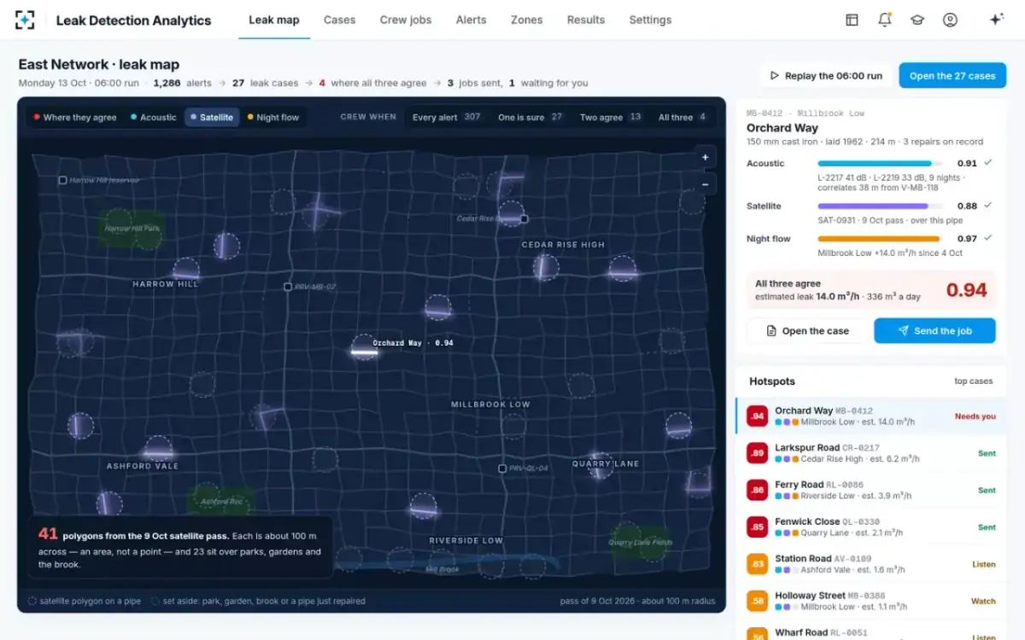Image resolution: width=1025 pixels, height=640 pixels.
Task: Open the notifications bell
Action: click(x=885, y=20)
